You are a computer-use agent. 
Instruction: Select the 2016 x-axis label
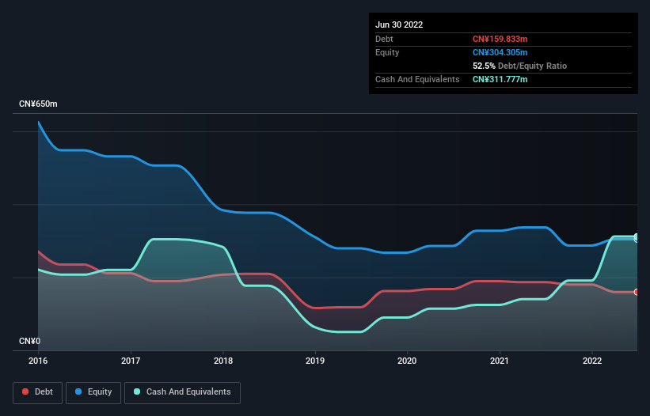(38, 361)
